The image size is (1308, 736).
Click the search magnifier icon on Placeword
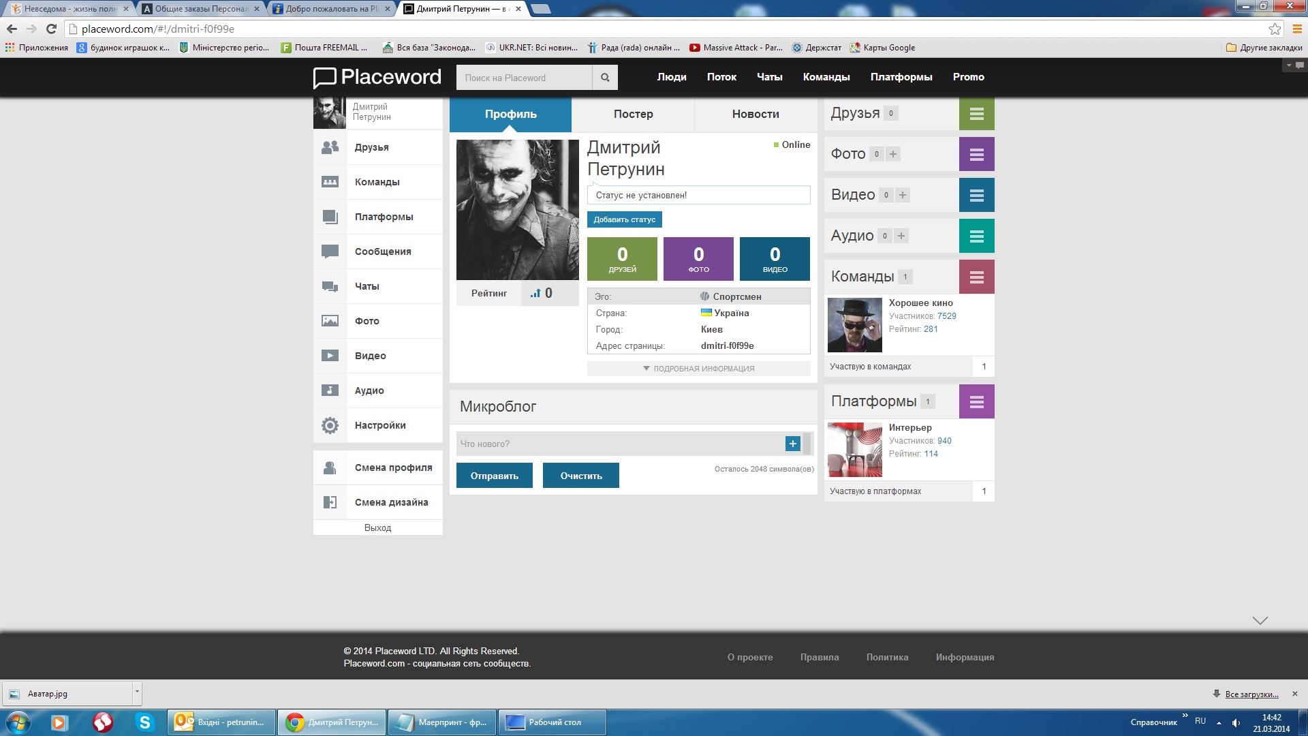605,78
